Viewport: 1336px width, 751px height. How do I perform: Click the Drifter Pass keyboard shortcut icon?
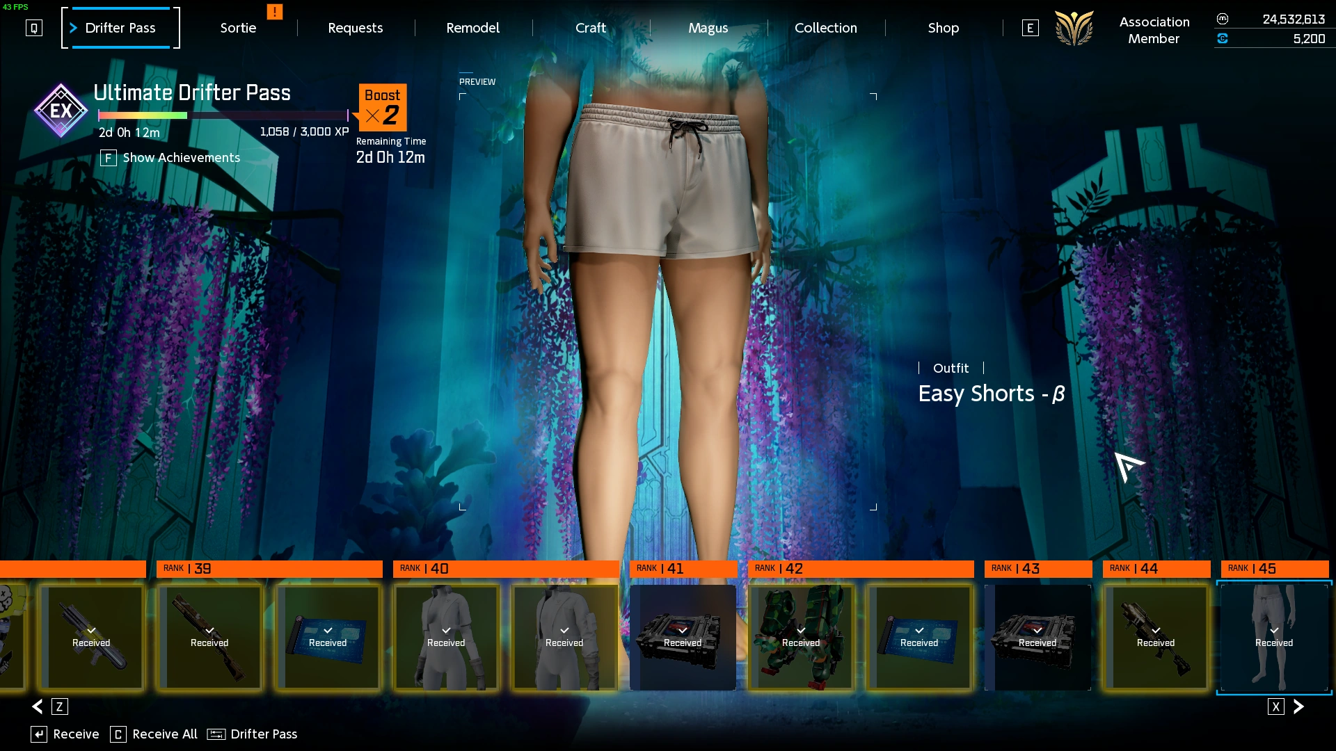[x=216, y=734]
